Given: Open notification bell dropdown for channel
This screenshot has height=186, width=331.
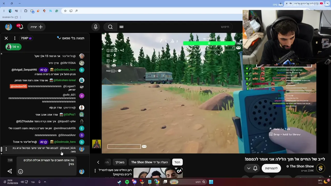Looking at the screenshot, I should click(x=252, y=168).
